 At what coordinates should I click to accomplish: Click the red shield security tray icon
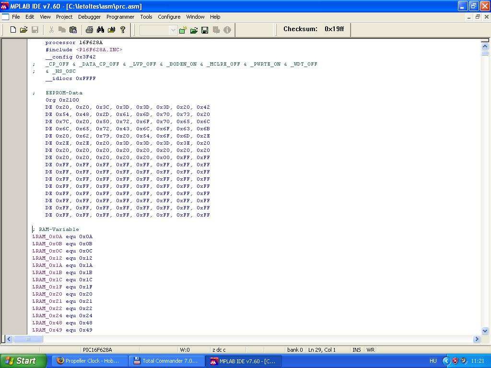pyautogui.click(x=456, y=361)
